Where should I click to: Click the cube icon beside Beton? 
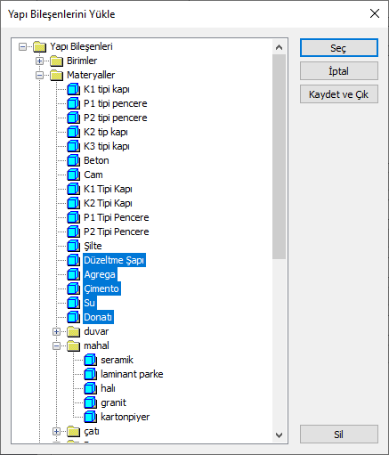73,160
